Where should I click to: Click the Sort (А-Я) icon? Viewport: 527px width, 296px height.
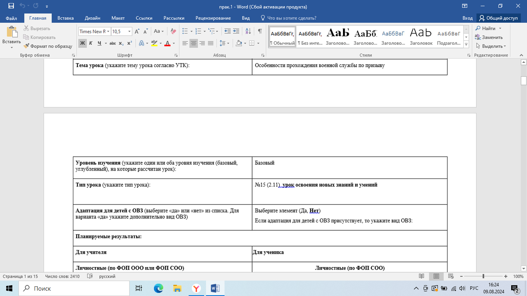(248, 32)
